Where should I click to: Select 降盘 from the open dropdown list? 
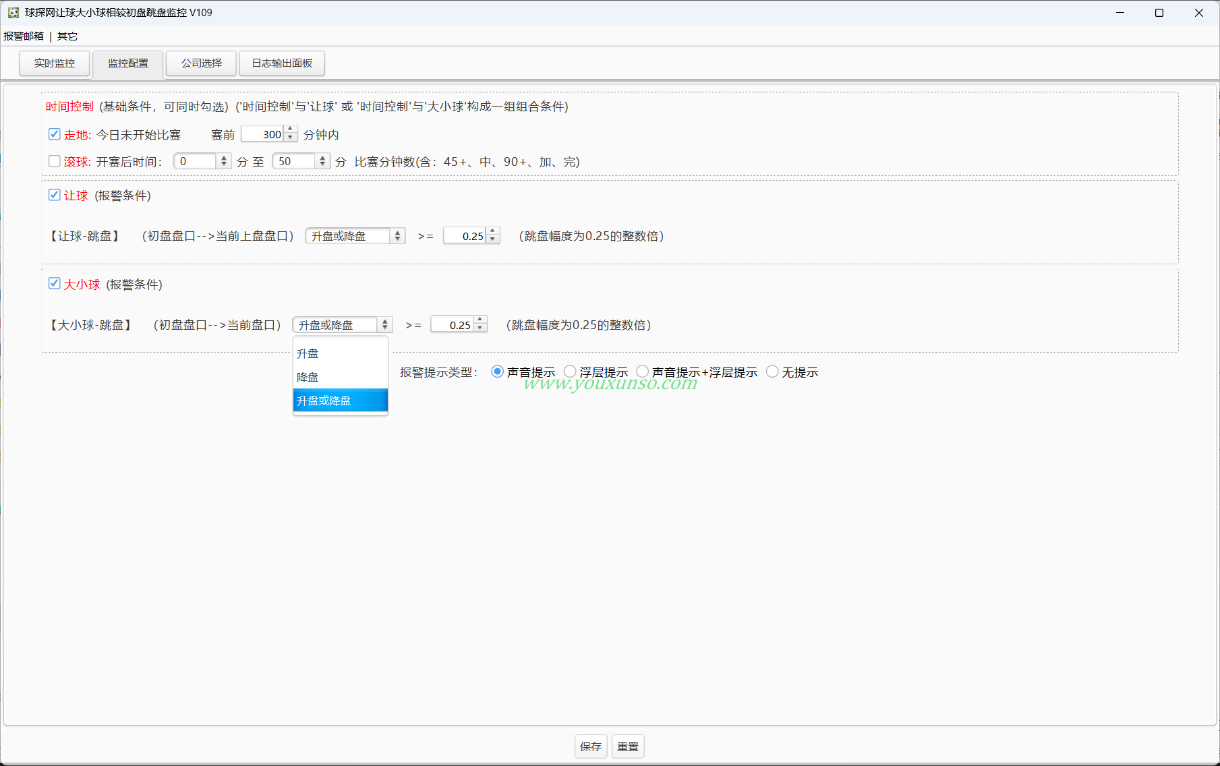click(341, 377)
